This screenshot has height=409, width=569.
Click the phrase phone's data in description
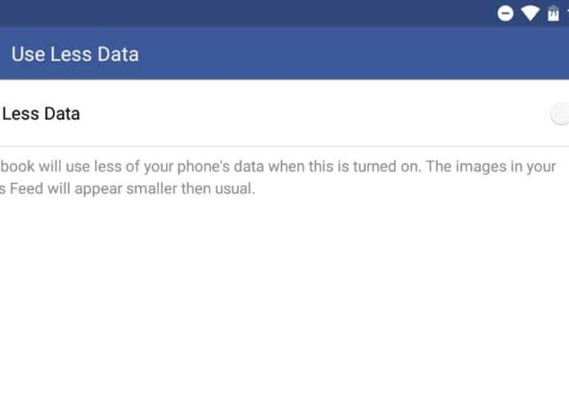pos(220,167)
